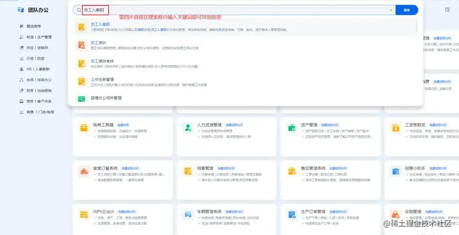Select the 员工培训 search suggestion

[245, 45]
